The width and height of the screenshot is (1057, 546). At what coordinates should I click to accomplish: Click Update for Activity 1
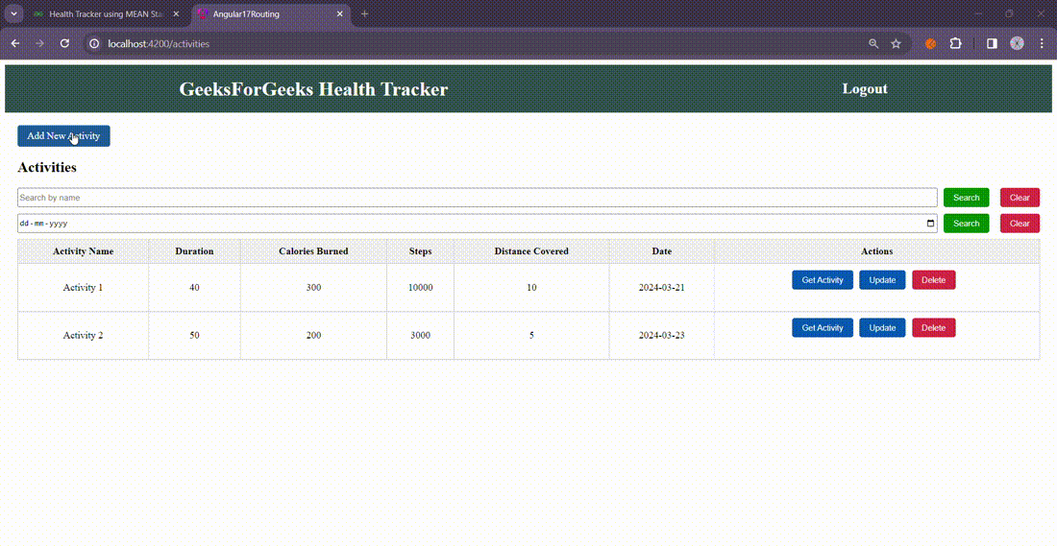[x=882, y=280]
